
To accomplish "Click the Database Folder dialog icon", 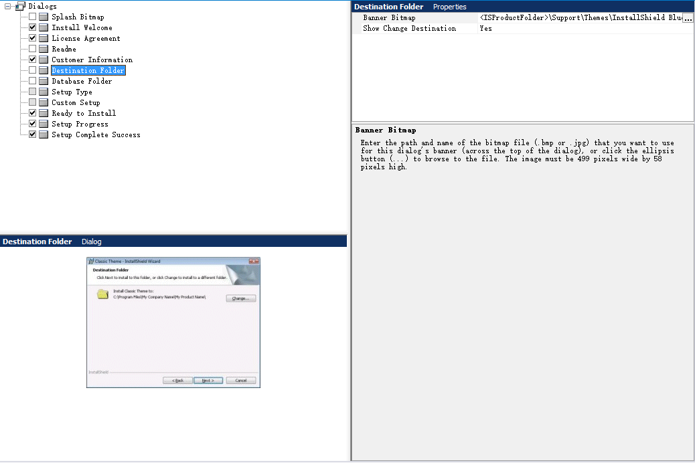I will [43, 80].
